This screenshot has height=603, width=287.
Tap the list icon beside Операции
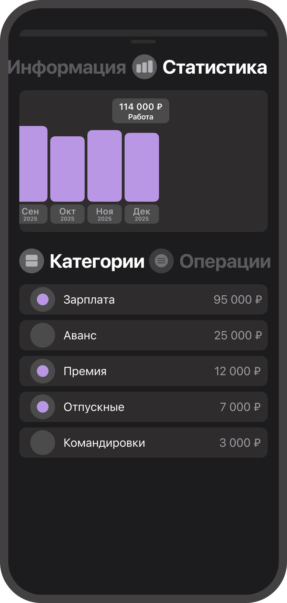click(162, 261)
